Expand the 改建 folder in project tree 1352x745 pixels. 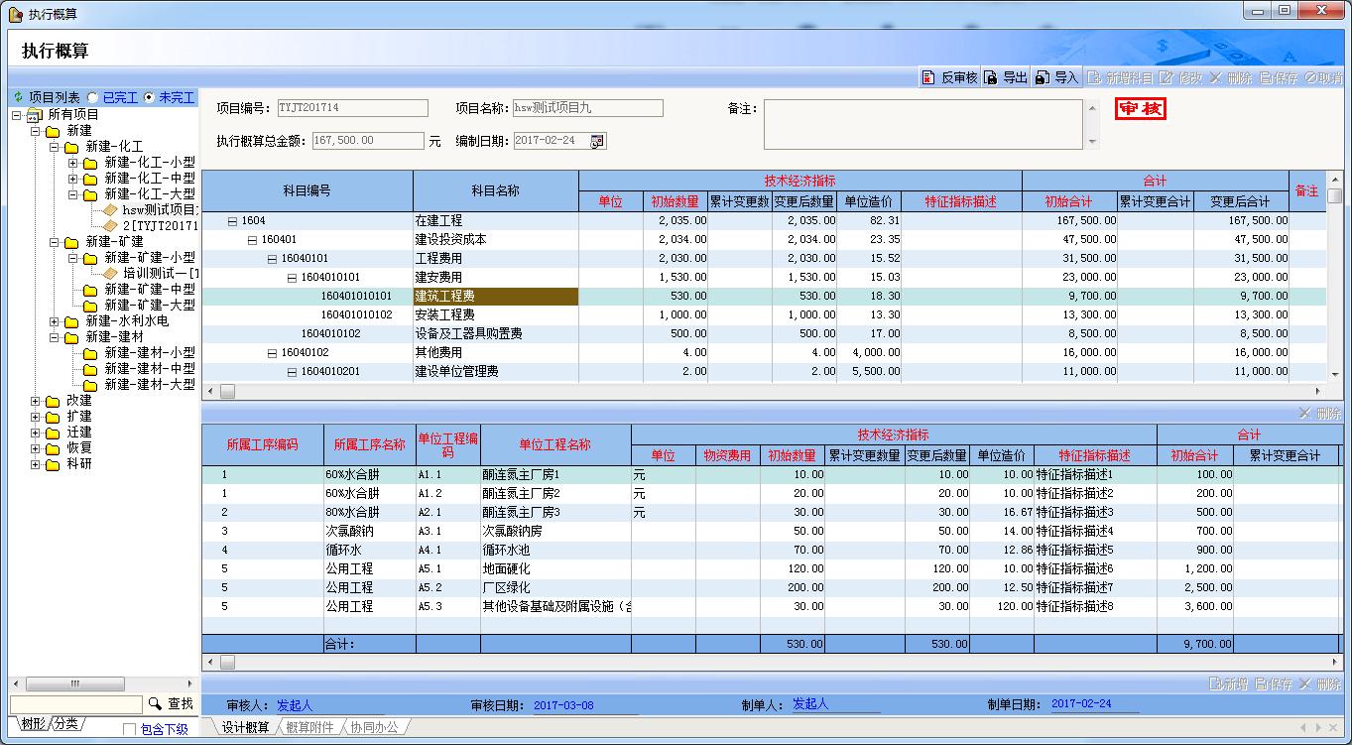click(36, 401)
